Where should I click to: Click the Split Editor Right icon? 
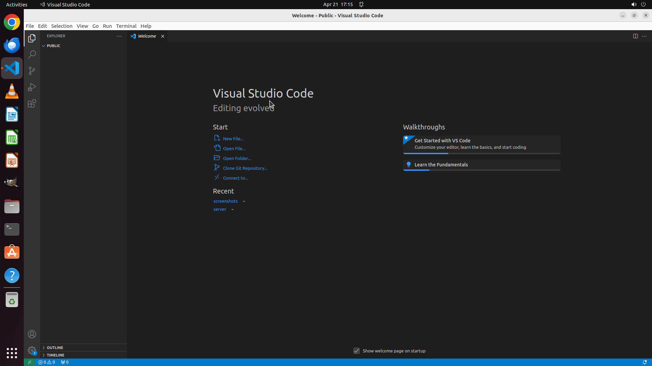click(635, 36)
